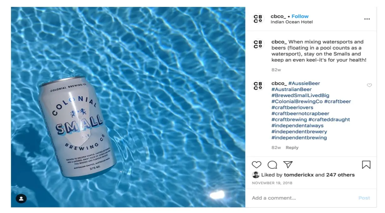The height and width of the screenshot is (213, 385).
Task: Open cbco_ avatar beside the caption
Action: coord(258,44)
